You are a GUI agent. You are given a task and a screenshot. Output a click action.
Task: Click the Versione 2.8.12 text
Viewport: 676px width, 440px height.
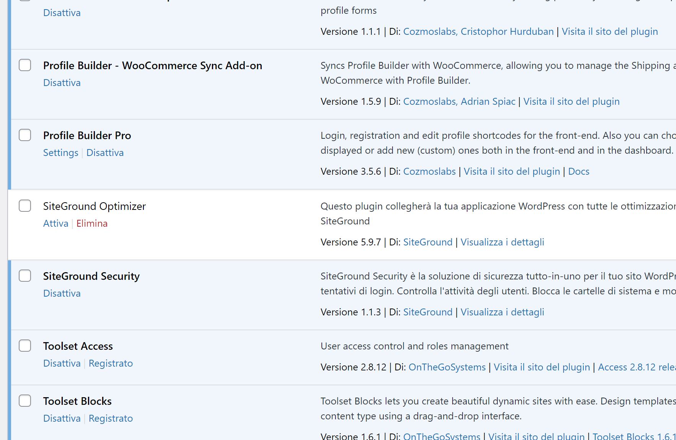click(353, 367)
